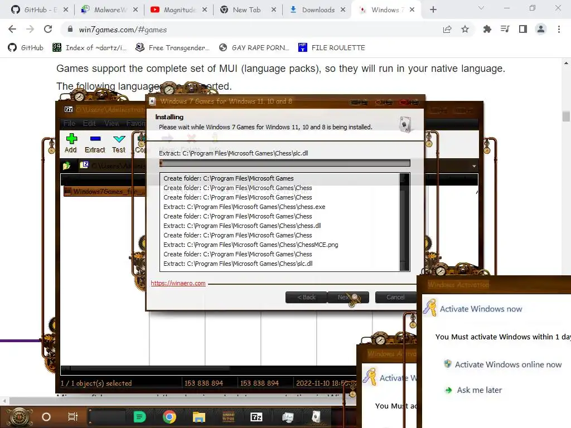The width and height of the screenshot is (571, 428).
Task: Share this page from the address bar
Action: click(x=447, y=30)
